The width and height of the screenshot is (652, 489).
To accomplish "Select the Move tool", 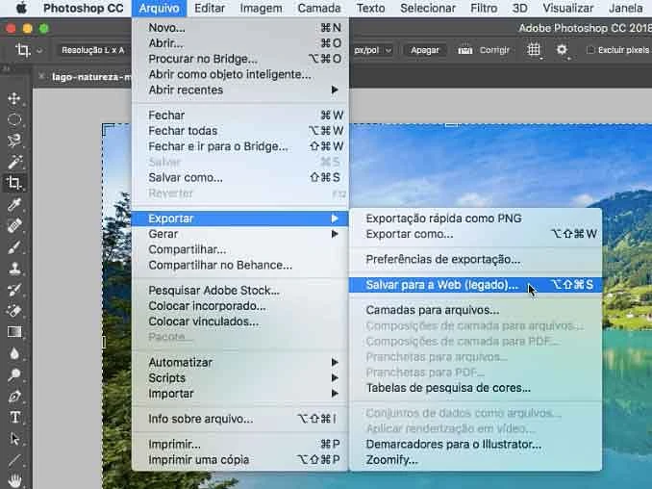I will coord(14,98).
